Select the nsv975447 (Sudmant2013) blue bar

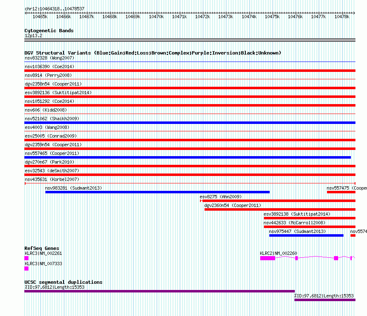click(306, 235)
